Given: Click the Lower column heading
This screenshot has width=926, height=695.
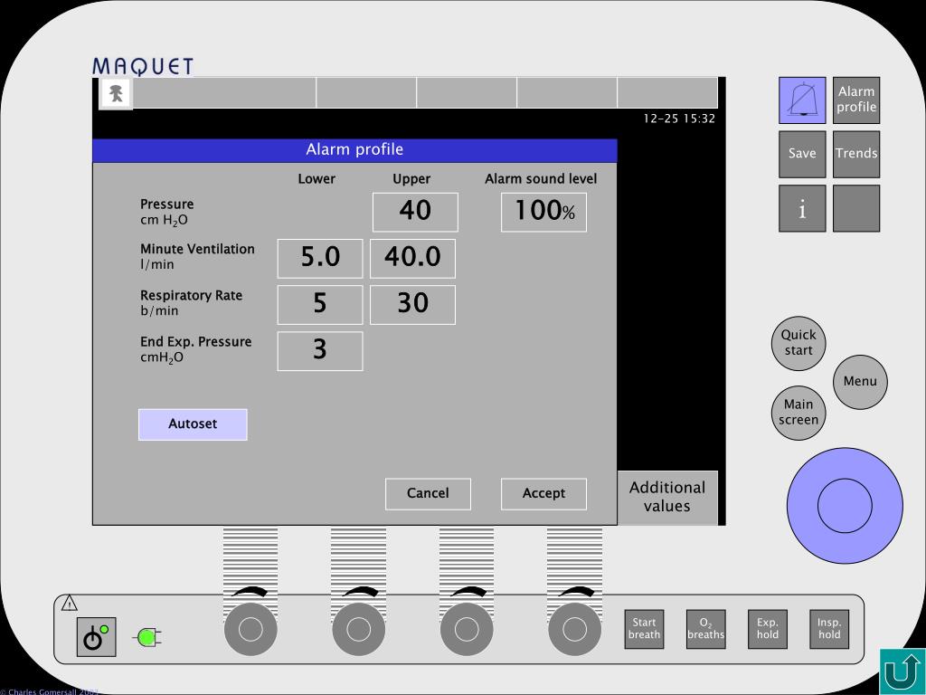Looking at the screenshot, I should click(317, 179).
